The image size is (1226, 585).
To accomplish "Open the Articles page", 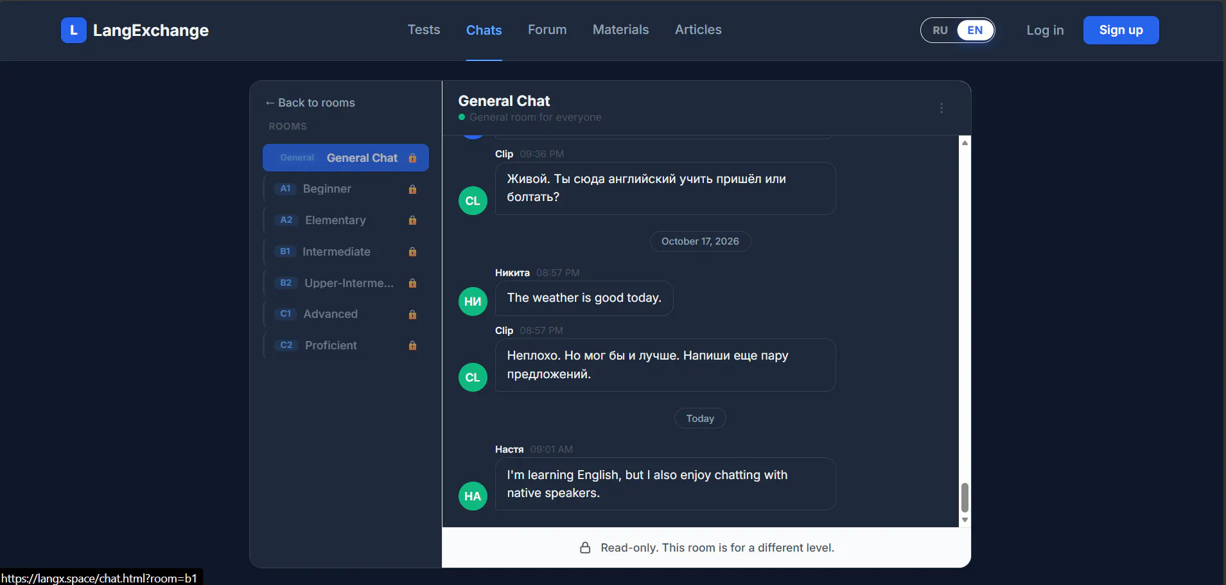I will pyautogui.click(x=698, y=30).
